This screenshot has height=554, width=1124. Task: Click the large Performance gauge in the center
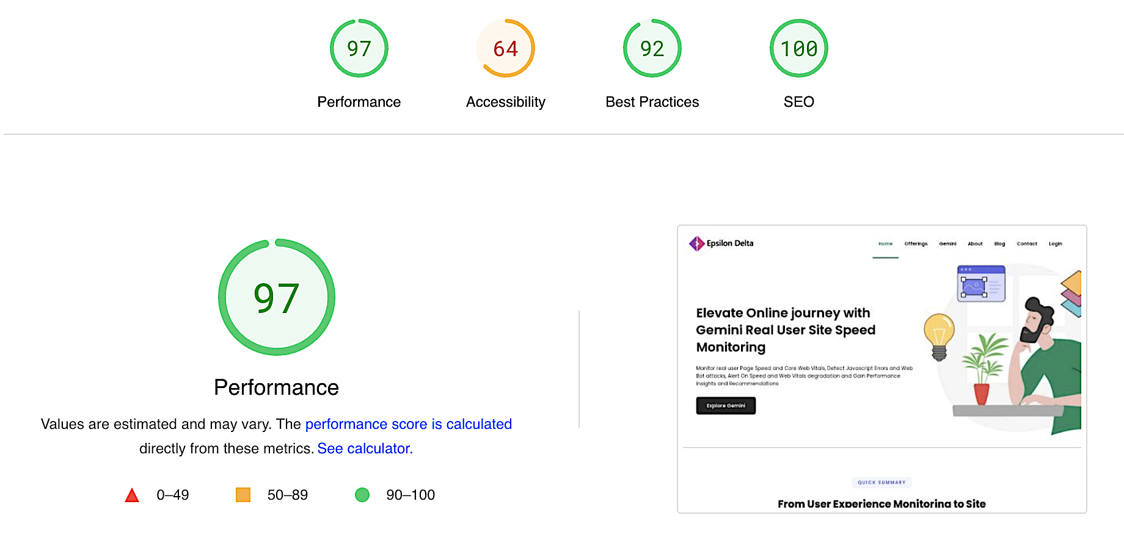click(276, 297)
